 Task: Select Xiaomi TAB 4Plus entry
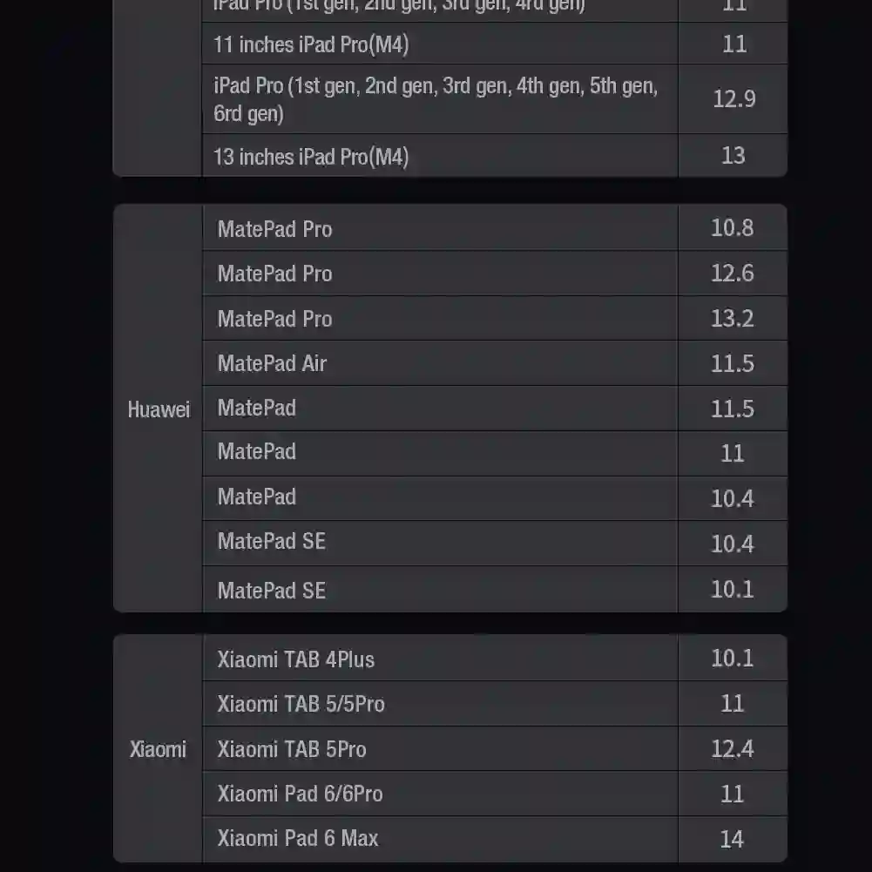click(296, 659)
